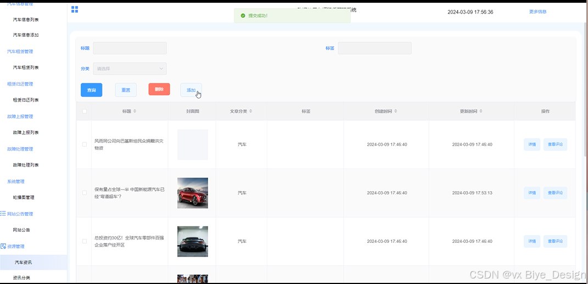Screen dimensions: 588x284
Task: Click the red car cover thumbnail
Action: tap(193, 193)
